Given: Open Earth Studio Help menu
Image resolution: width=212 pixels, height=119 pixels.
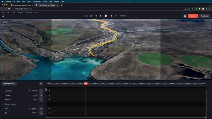Looking at the screenshot, I should (36, 12).
